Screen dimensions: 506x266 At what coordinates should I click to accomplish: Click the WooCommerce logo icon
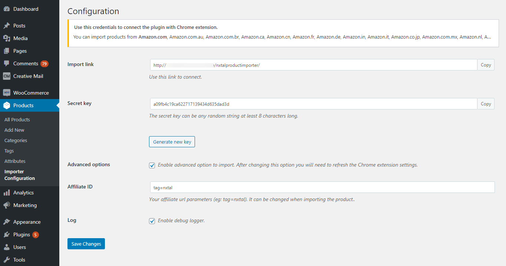tap(7, 93)
